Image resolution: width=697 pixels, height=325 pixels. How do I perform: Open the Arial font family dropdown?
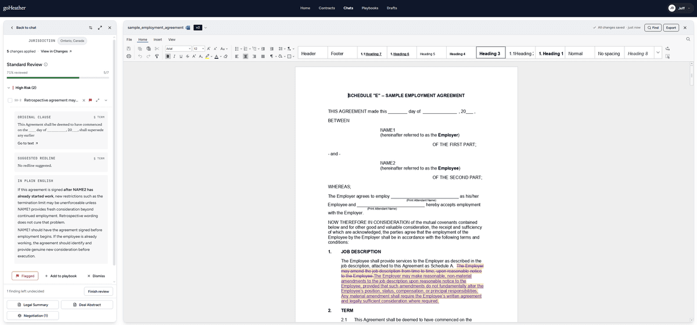tap(178, 49)
